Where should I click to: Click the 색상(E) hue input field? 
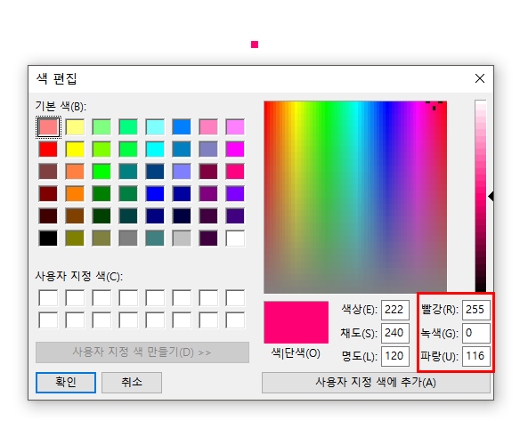click(395, 310)
